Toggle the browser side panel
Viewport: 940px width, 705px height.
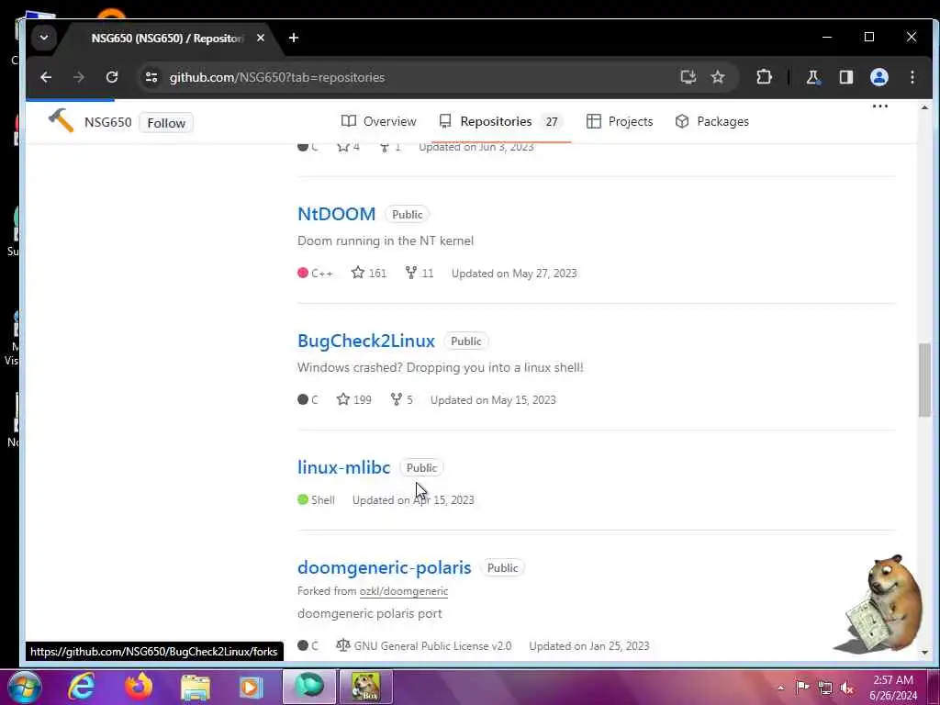pos(845,77)
